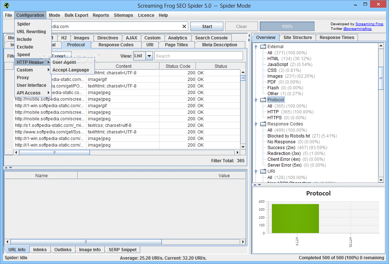Switch to the Response Times tab

[337, 38]
